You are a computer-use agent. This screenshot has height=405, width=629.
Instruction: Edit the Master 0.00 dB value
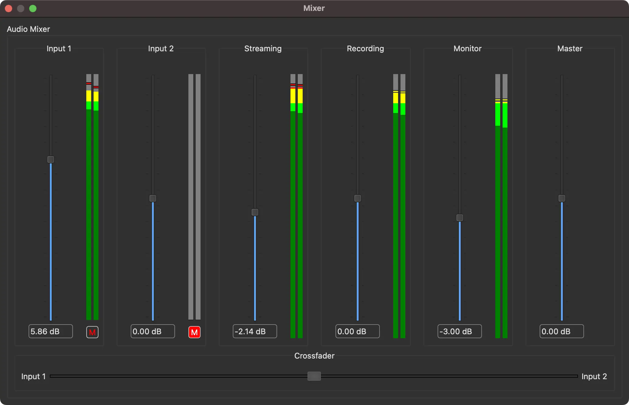(561, 331)
